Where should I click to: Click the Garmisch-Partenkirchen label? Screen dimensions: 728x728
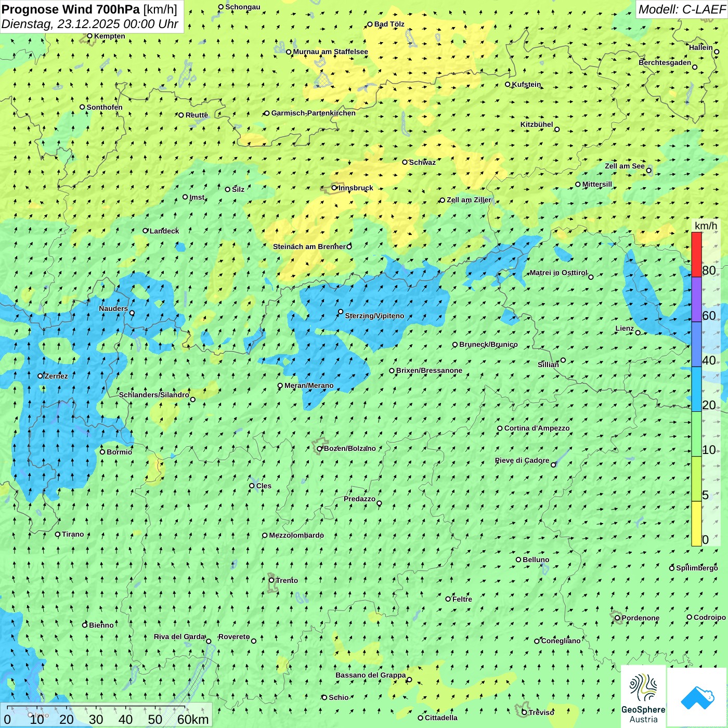click(x=313, y=113)
